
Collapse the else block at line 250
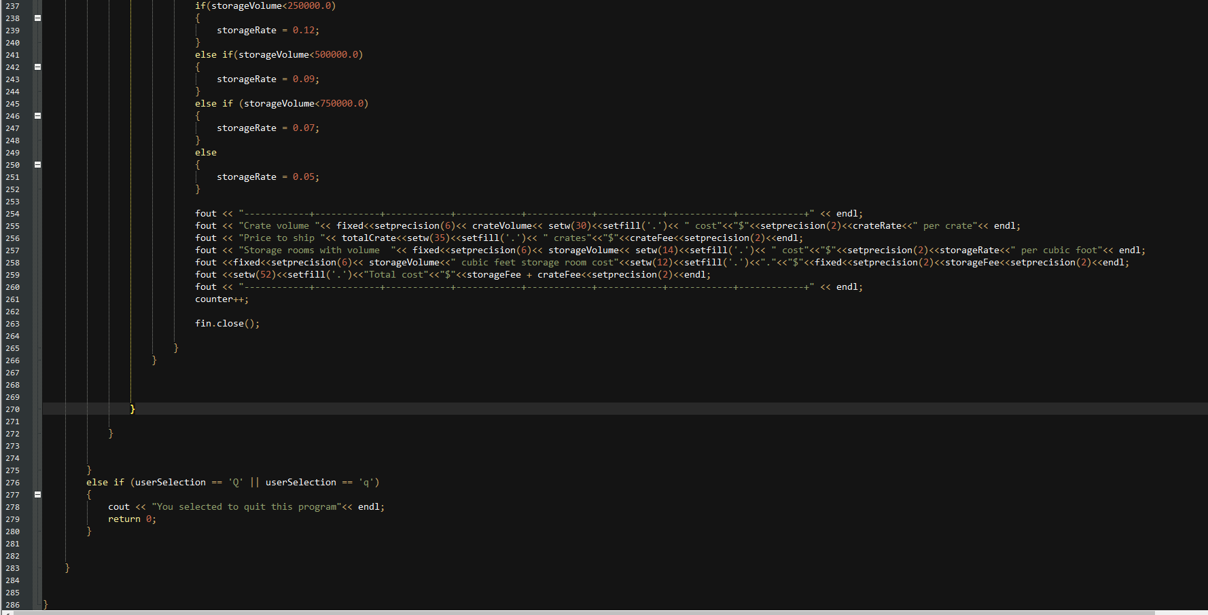(x=37, y=164)
